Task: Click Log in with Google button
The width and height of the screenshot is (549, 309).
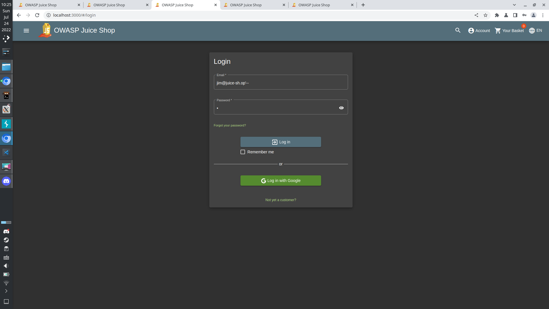Action: point(281,181)
